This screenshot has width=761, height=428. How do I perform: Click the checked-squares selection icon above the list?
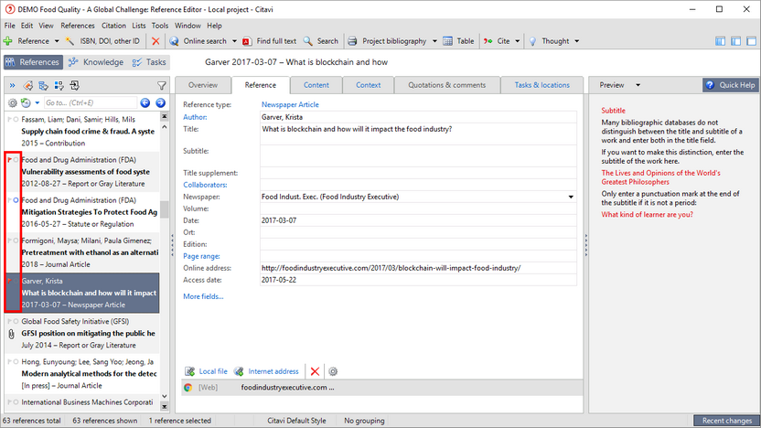point(59,85)
